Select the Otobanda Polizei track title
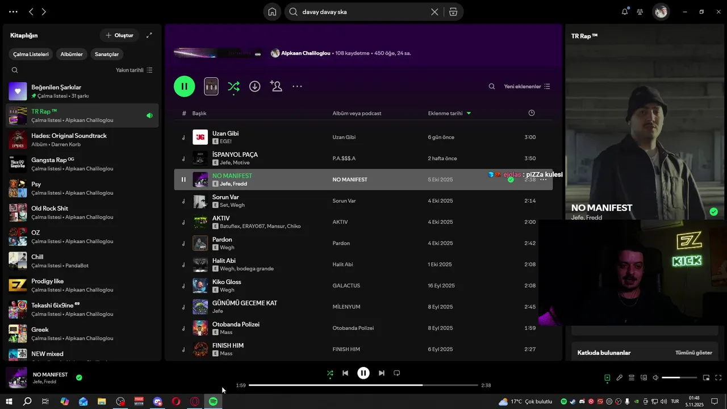 coord(236,324)
